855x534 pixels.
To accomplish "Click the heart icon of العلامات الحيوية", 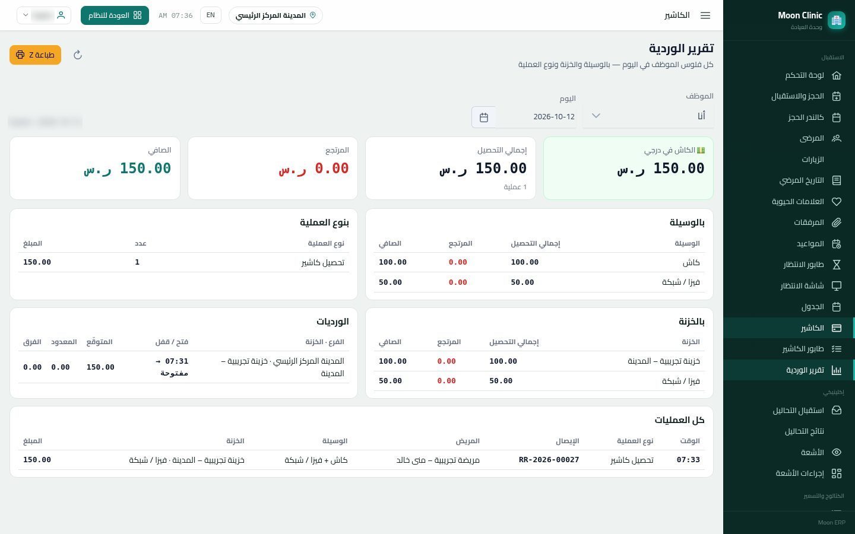I will [837, 202].
